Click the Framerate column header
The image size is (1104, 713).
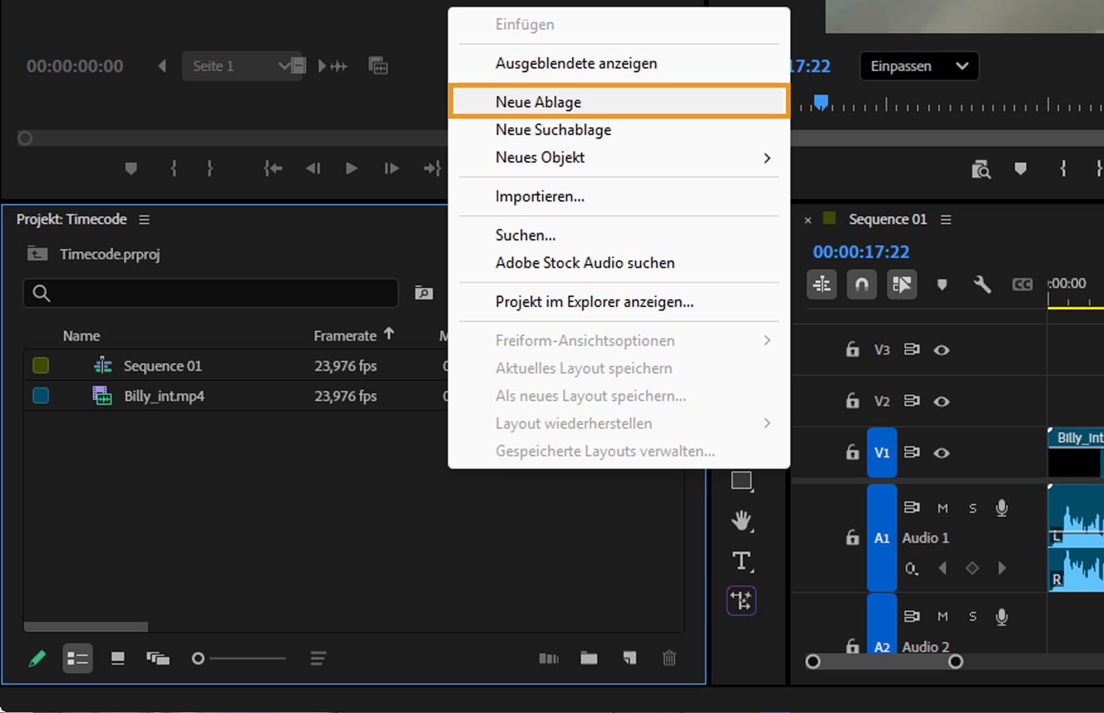(345, 336)
